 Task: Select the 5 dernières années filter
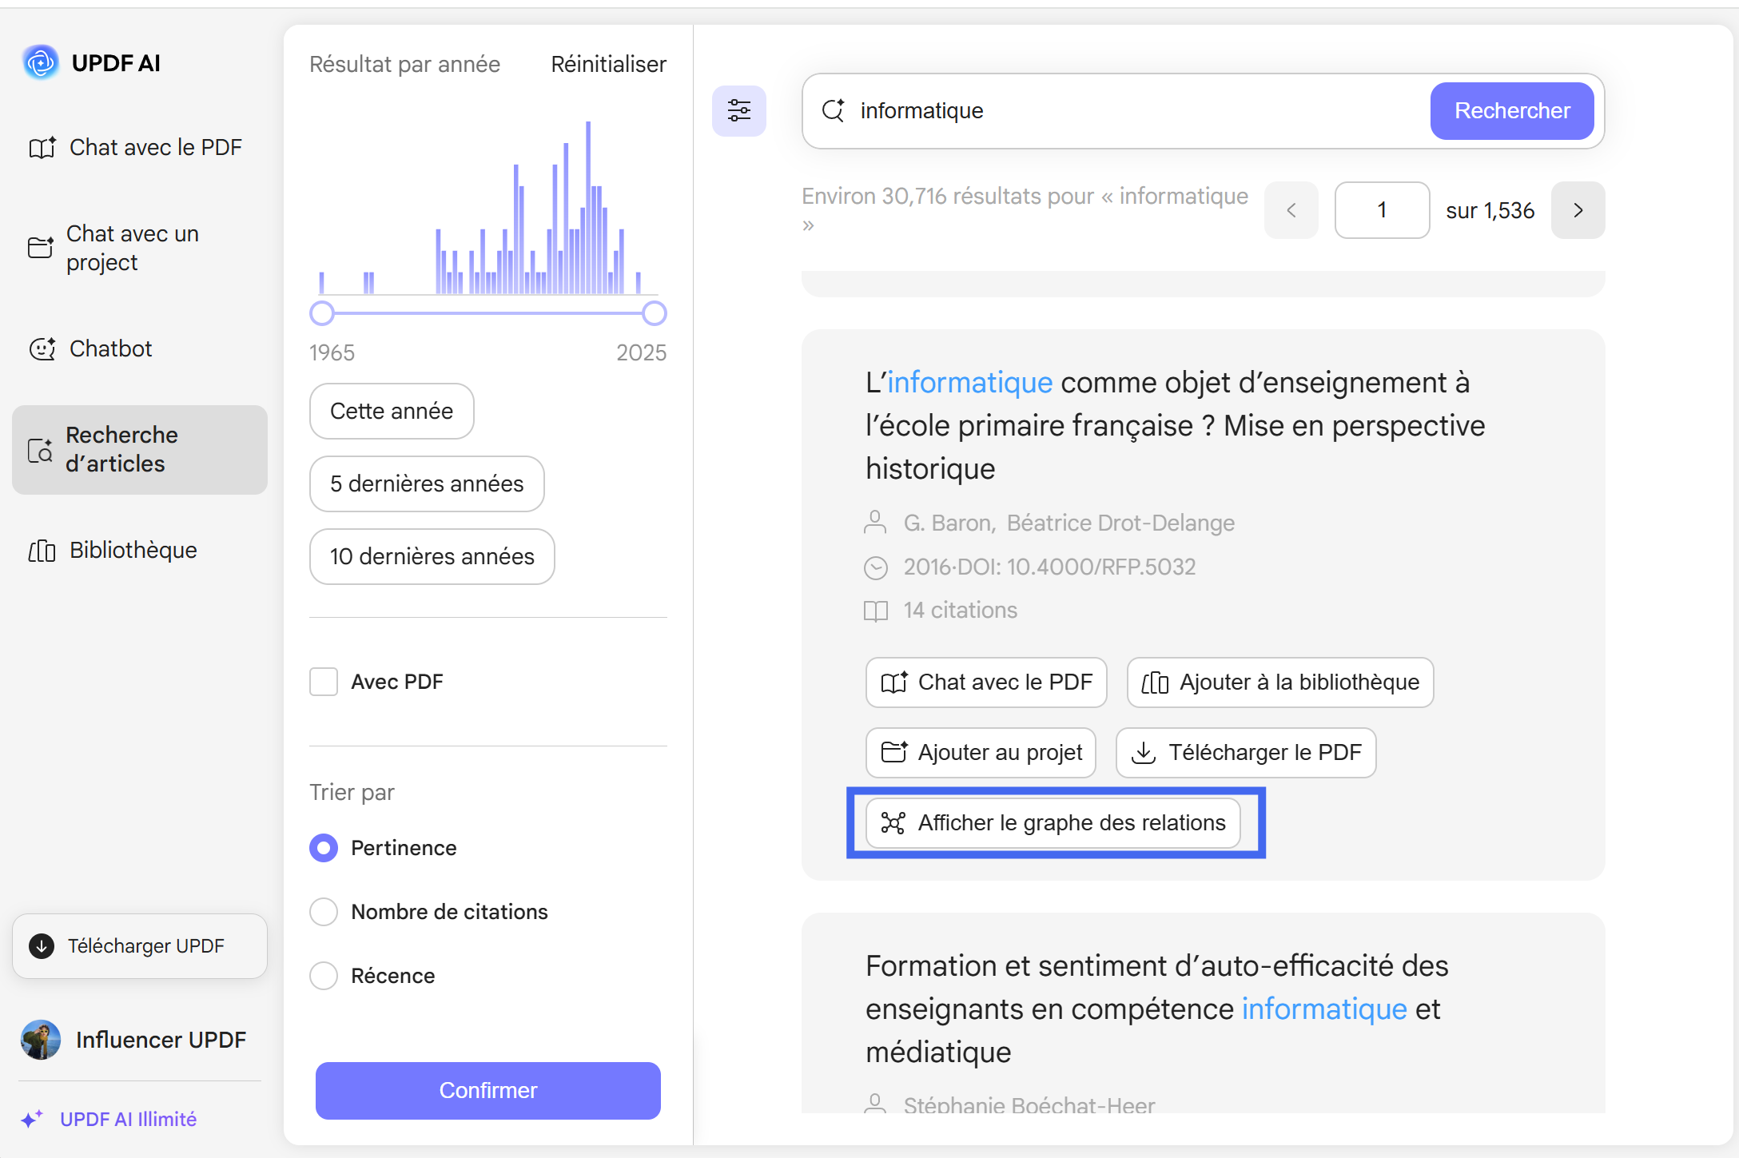427,484
